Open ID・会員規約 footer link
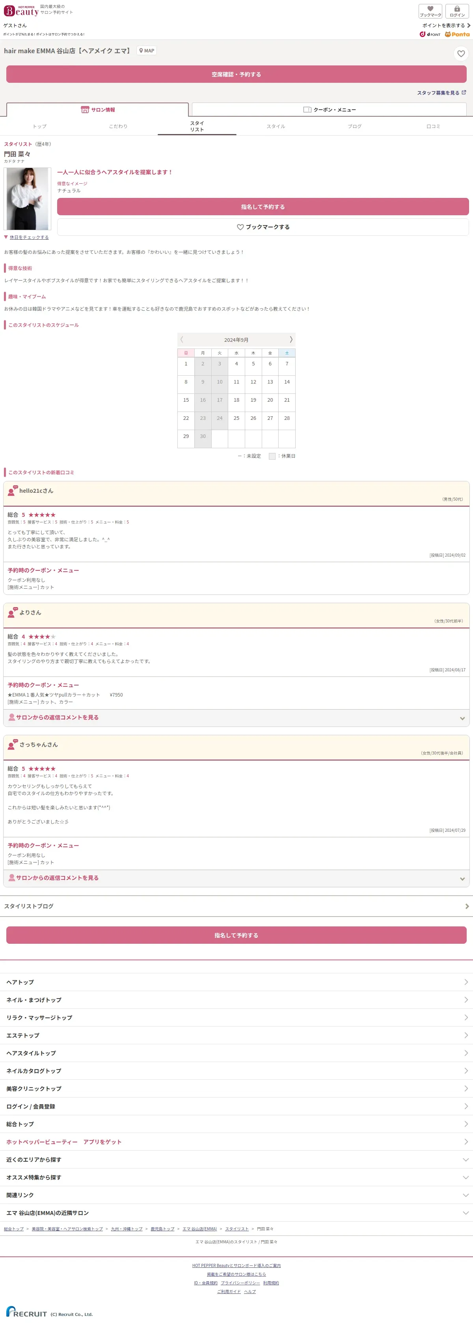Image resolution: width=473 pixels, height=1323 pixels. coord(205,1283)
